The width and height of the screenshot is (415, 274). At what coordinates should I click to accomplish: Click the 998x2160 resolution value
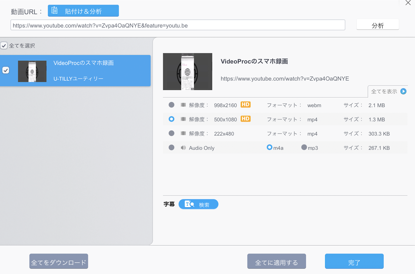pos(225,105)
